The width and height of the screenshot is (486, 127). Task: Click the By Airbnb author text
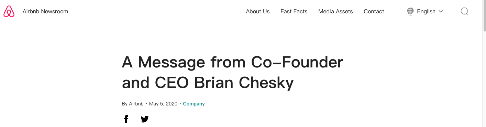(133, 104)
